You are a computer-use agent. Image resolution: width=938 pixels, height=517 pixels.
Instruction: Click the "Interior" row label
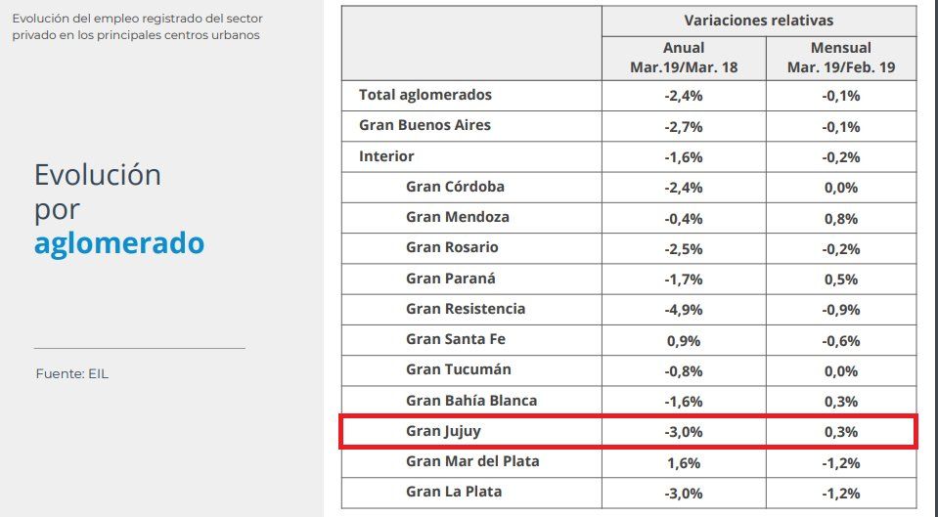[x=386, y=156]
